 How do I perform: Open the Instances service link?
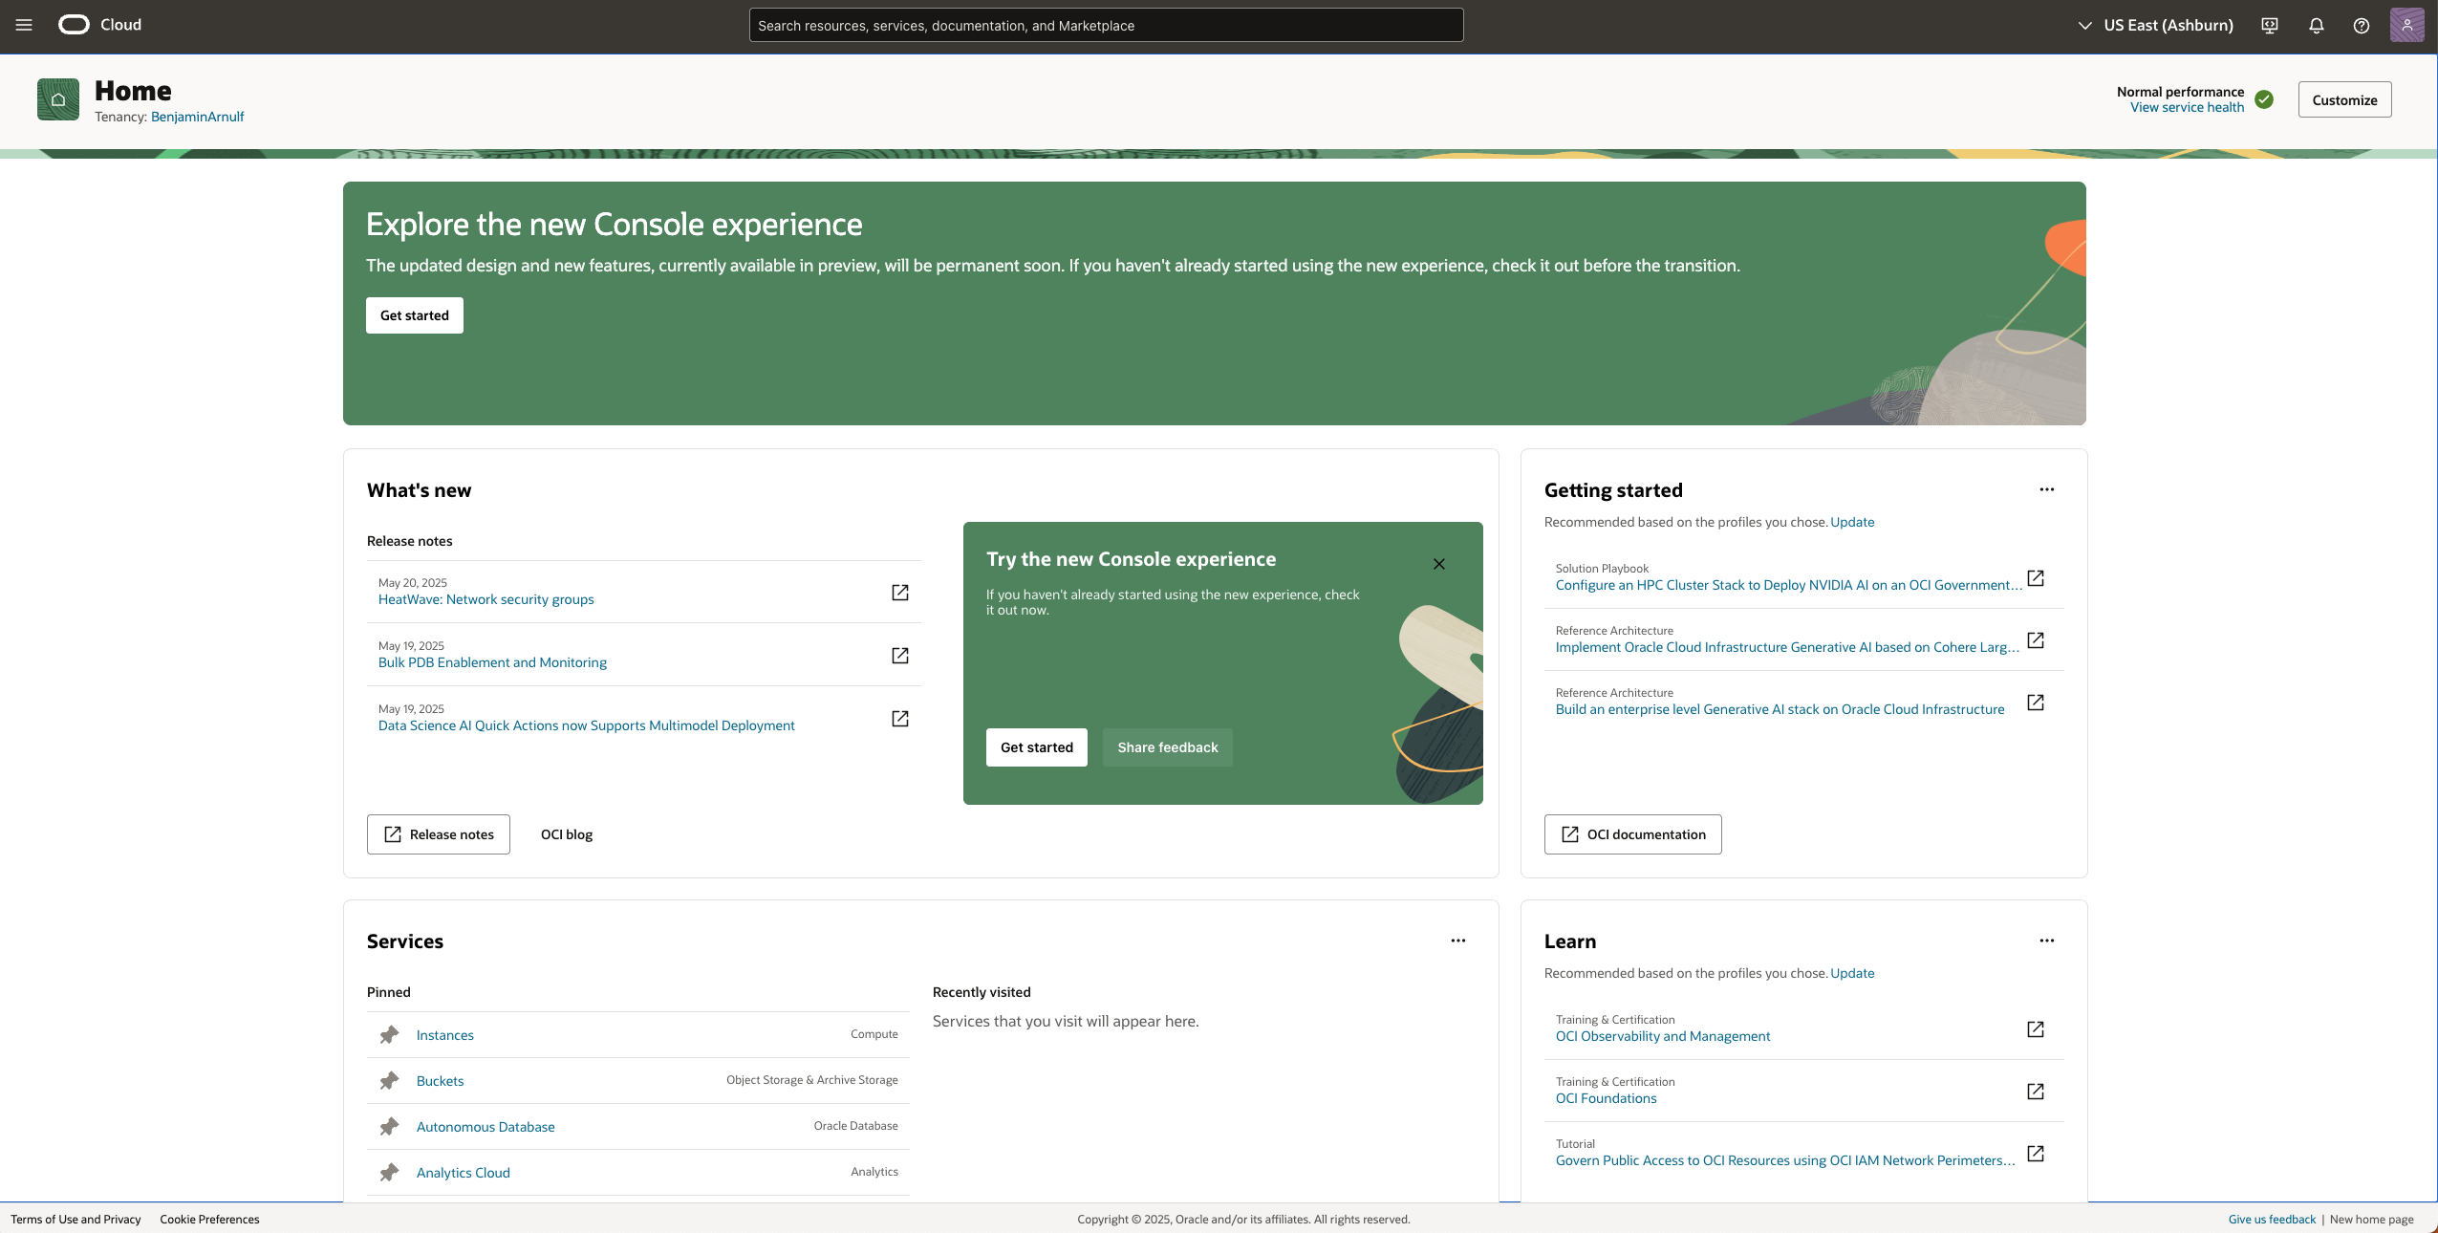click(445, 1035)
